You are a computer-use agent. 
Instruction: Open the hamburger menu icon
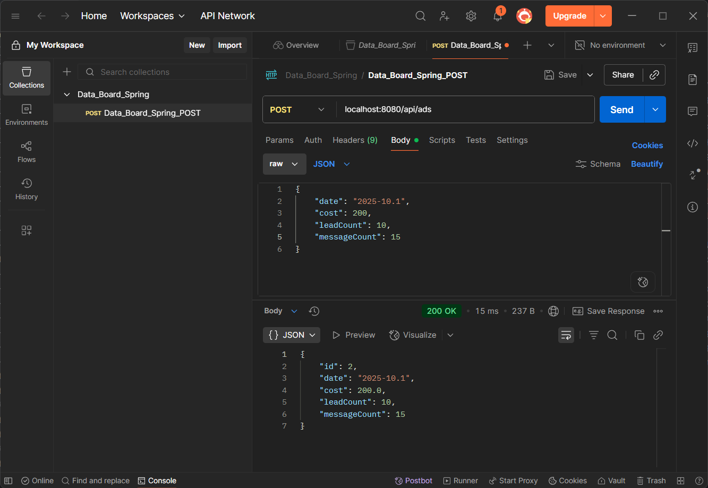point(15,16)
